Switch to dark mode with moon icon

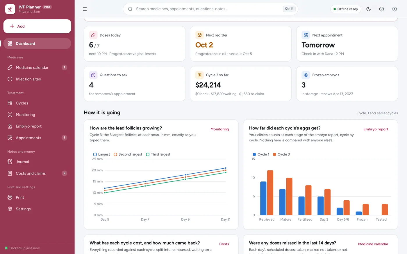[x=369, y=9]
